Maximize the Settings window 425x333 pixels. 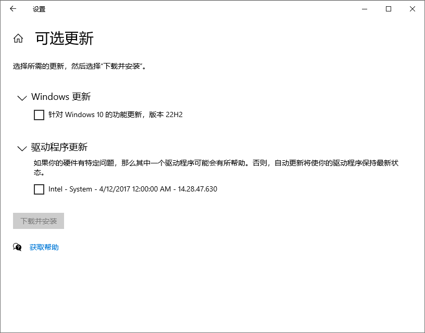click(388, 9)
